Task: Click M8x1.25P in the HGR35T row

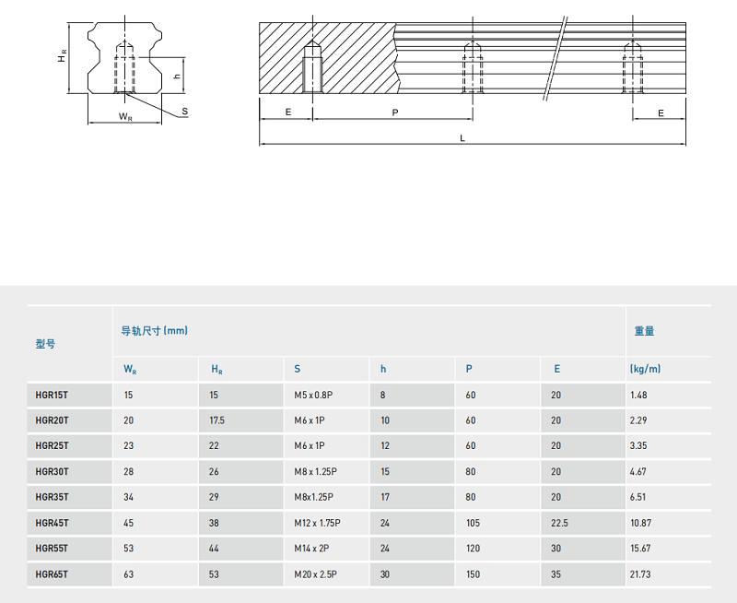Action: point(313,497)
